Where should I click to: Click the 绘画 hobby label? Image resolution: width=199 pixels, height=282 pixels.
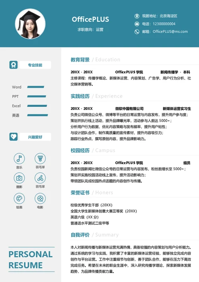19,207
